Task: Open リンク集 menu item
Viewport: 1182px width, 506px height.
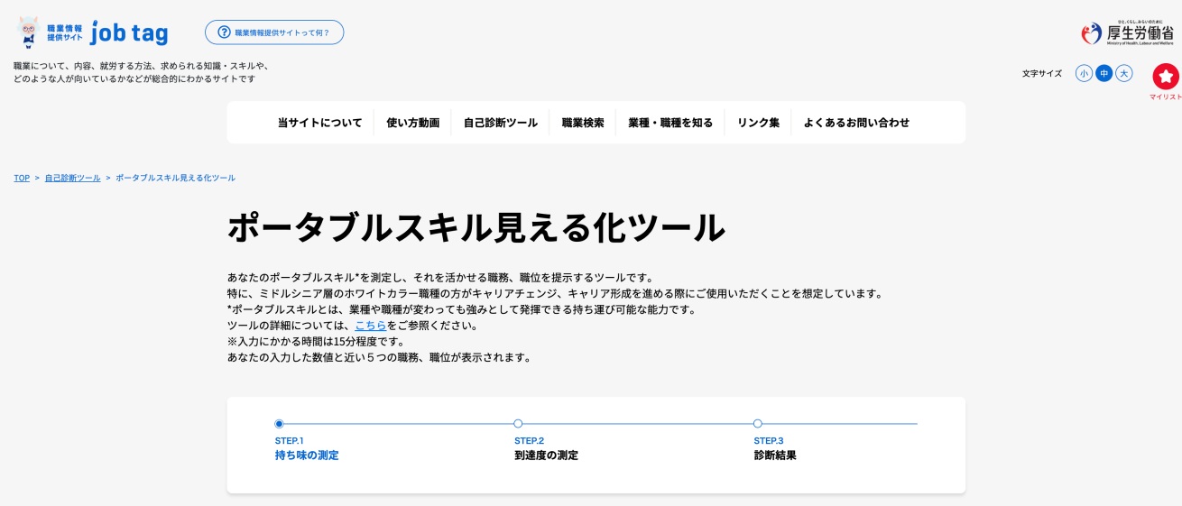Action: 758,123
